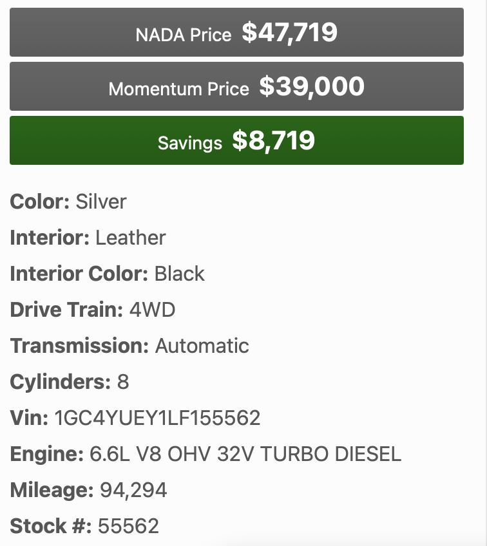Click the green Savings $8,719 bar
This screenshot has height=546, width=487.
pyautogui.click(x=236, y=141)
